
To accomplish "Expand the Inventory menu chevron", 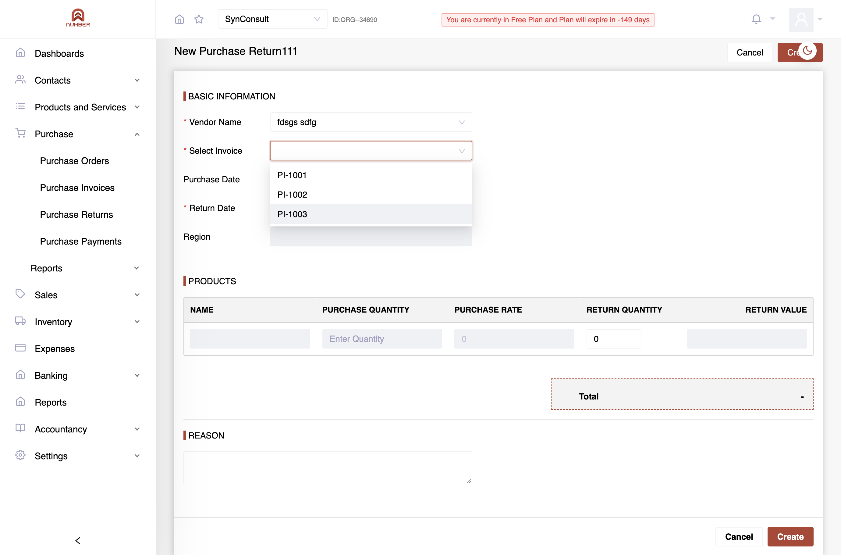I will (137, 322).
